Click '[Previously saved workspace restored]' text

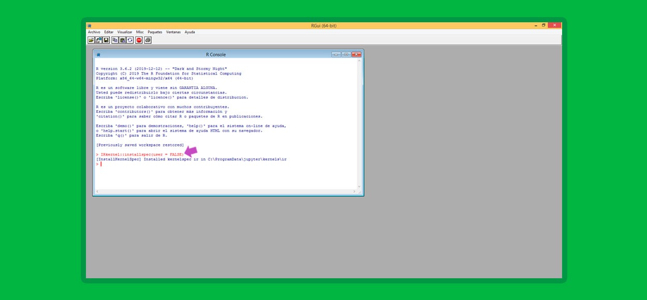pos(140,145)
